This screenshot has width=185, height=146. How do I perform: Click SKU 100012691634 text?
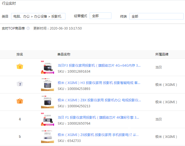(x=74, y=72)
